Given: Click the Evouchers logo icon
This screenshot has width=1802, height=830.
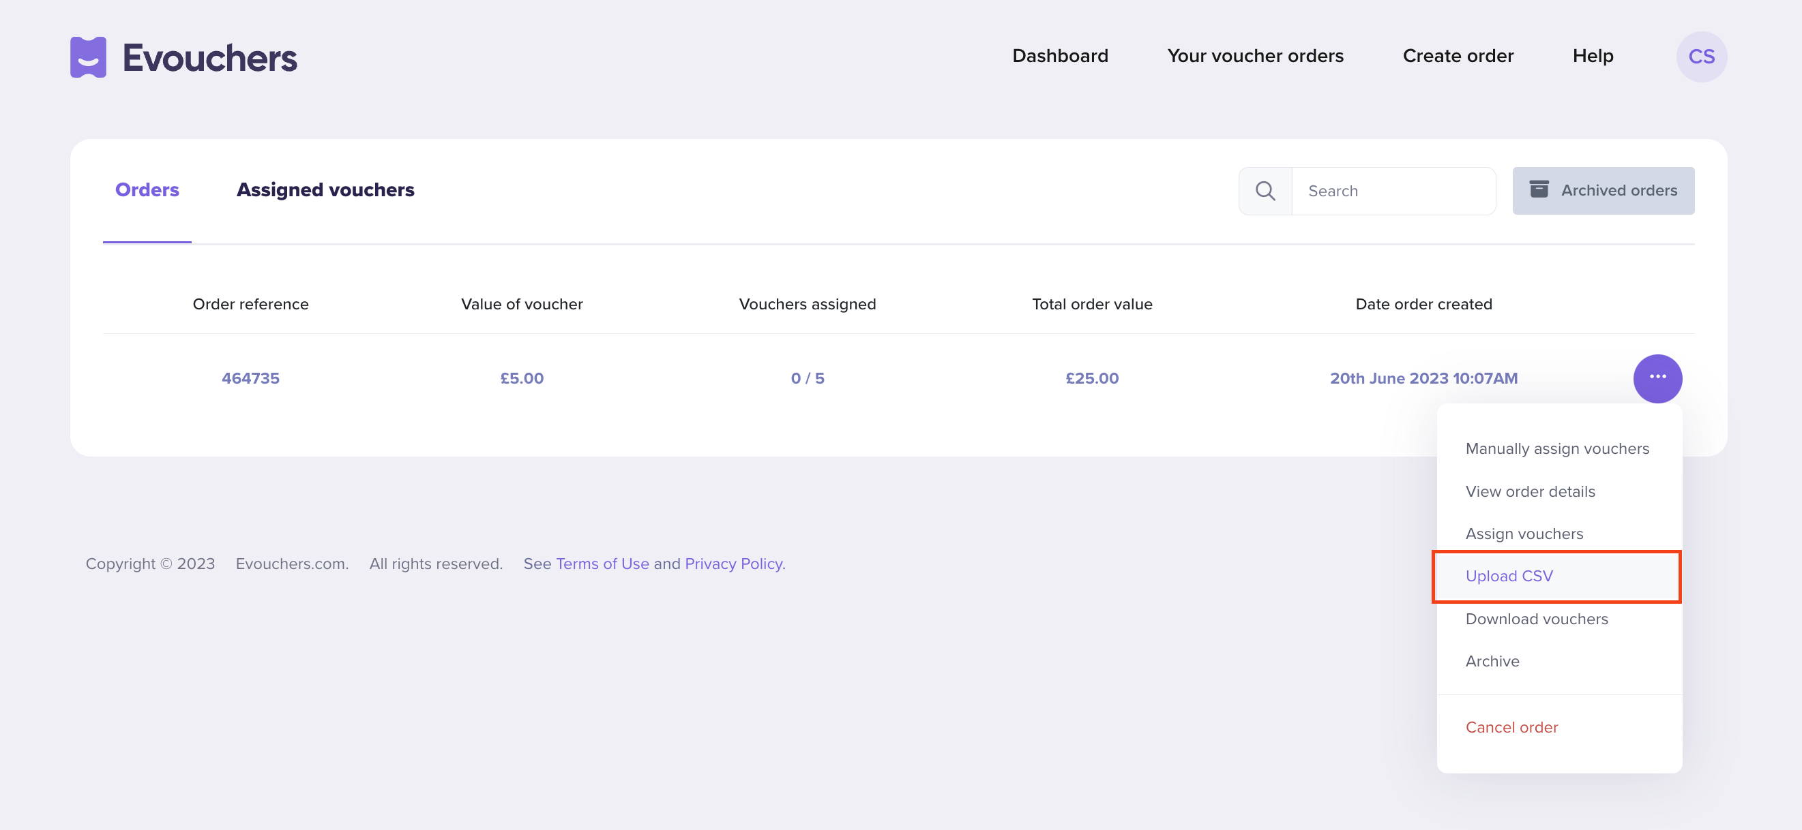Looking at the screenshot, I should tap(89, 57).
